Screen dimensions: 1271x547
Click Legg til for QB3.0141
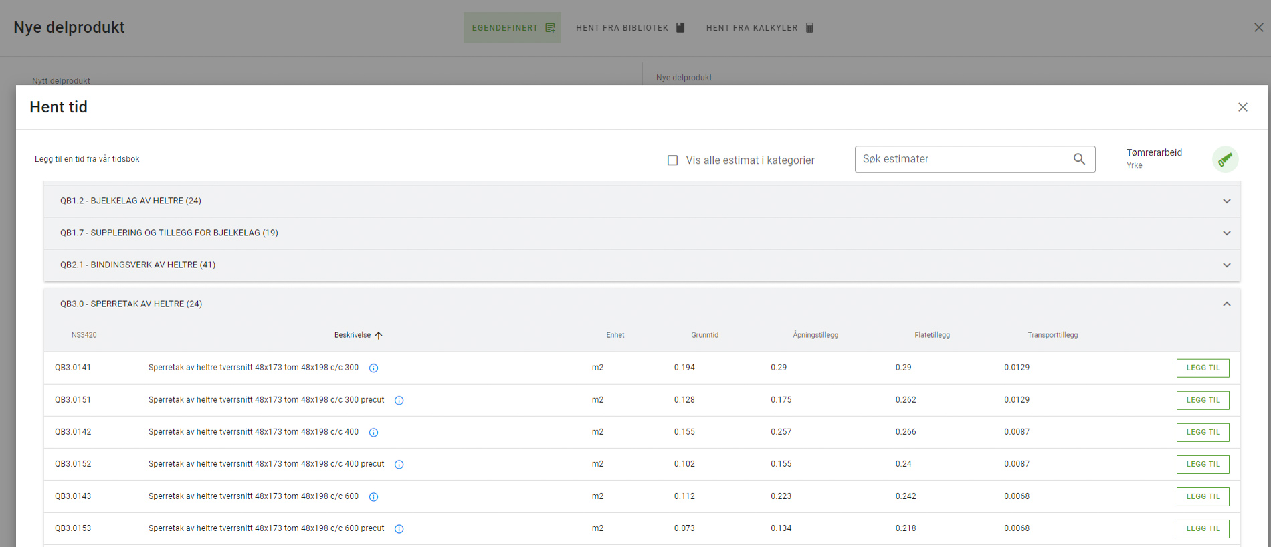tap(1203, 368)
